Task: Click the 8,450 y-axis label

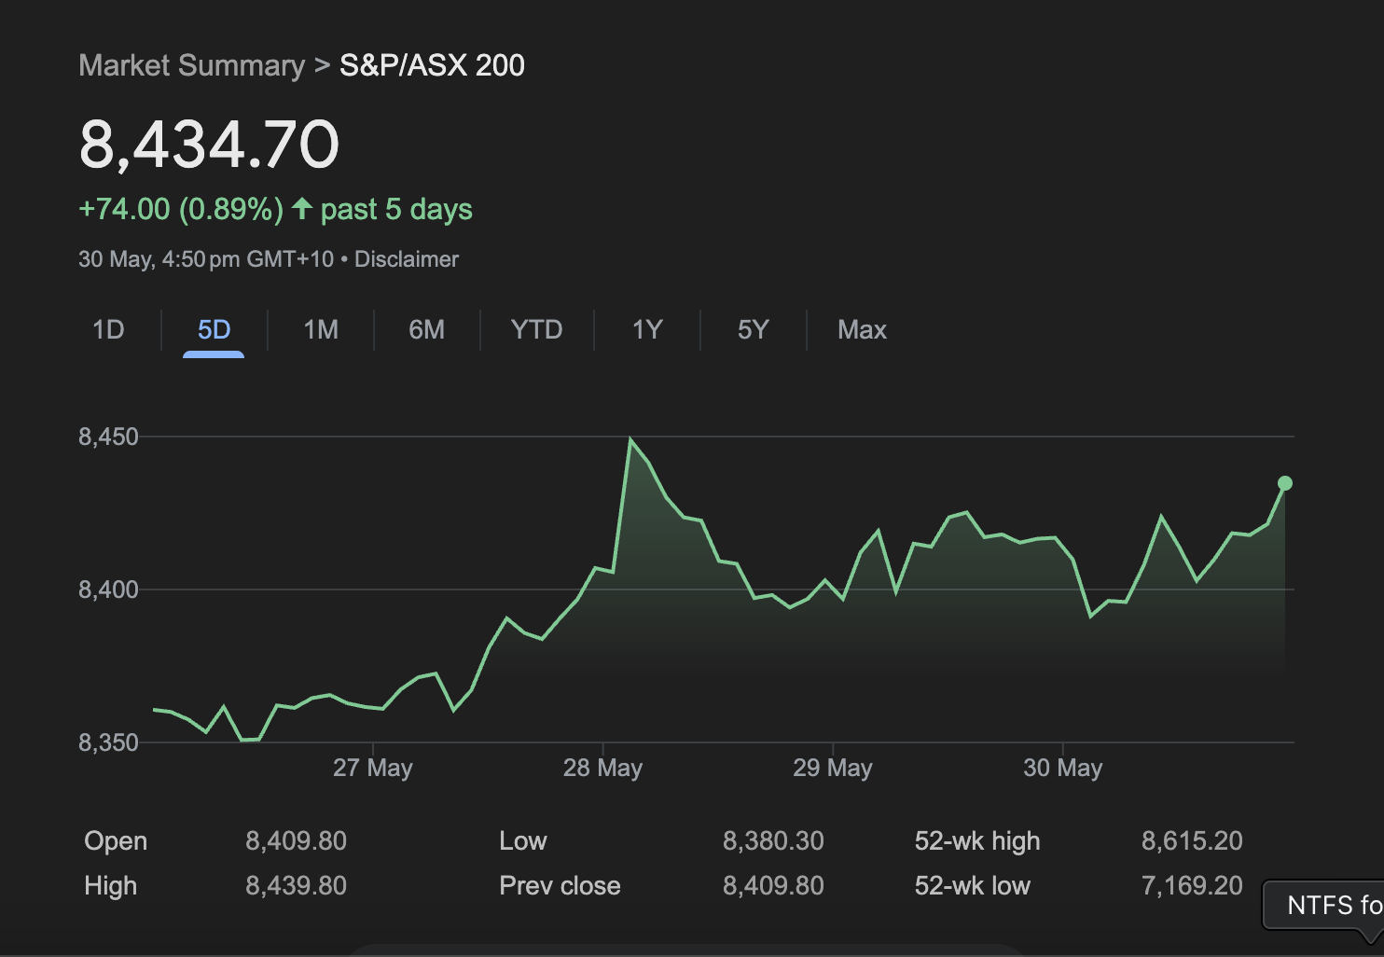Action: (x=108, y=437)
